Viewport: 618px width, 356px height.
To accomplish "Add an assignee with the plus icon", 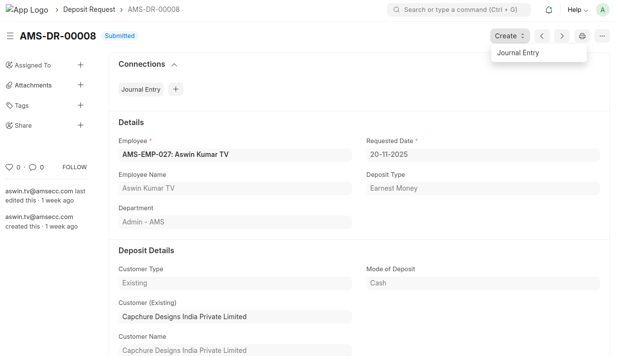I will click(x=81, y=65).
